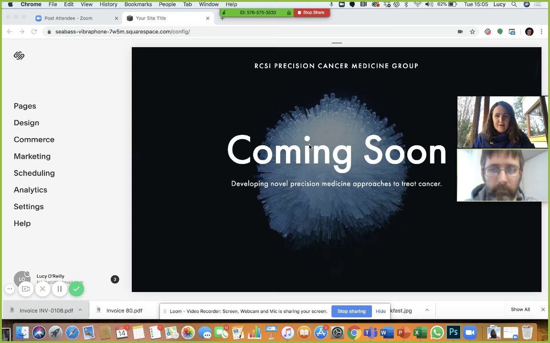Open the green chat bubble extension

(500, 31)
